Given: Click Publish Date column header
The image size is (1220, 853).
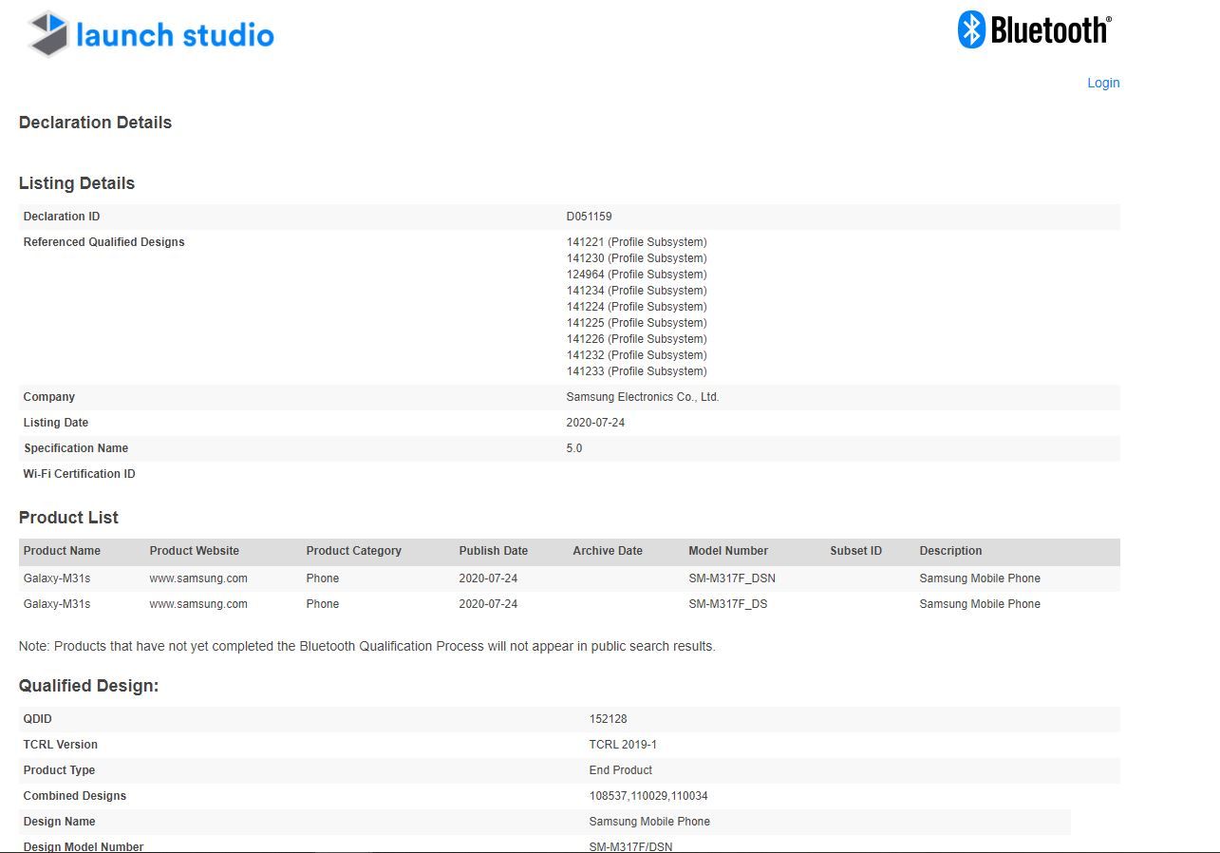Looking at the screenshot, I should tap(494, 551).
